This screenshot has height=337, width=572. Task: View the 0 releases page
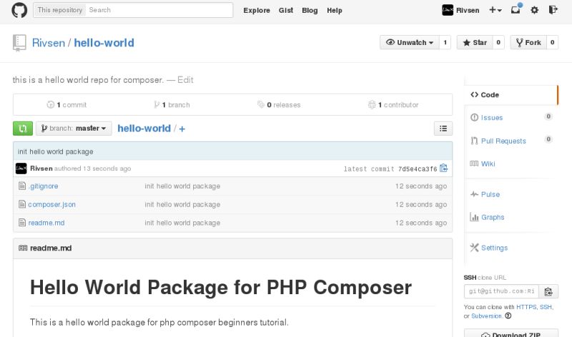pos(279,105)
